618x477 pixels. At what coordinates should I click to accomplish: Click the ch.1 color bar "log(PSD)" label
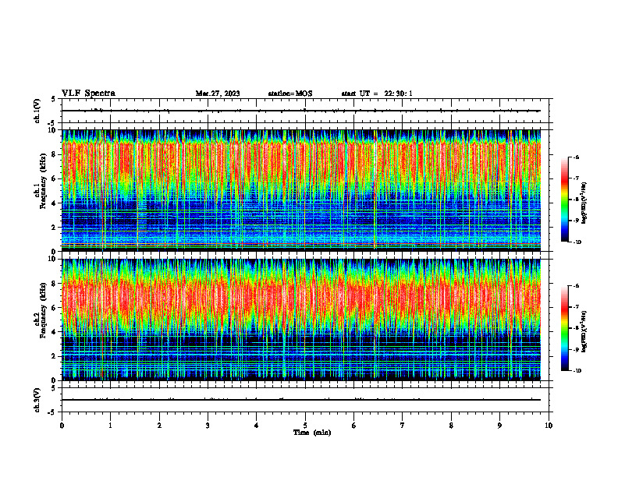click(x=584, y=203)
